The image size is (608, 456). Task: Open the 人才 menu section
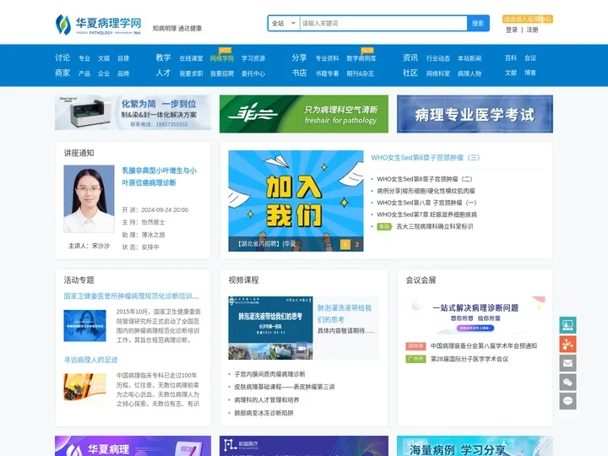163,73
